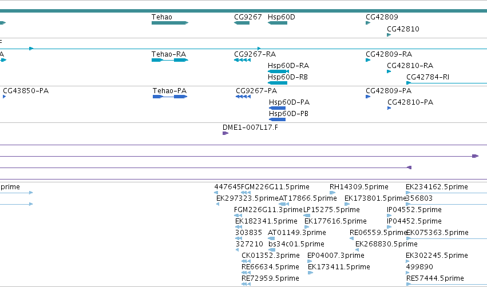Select the Hsp60D-PB protein bar

(x=277, y=119)
